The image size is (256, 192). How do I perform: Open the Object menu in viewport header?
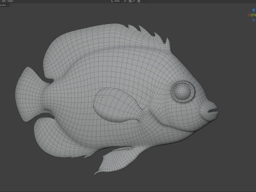(10, 1)
